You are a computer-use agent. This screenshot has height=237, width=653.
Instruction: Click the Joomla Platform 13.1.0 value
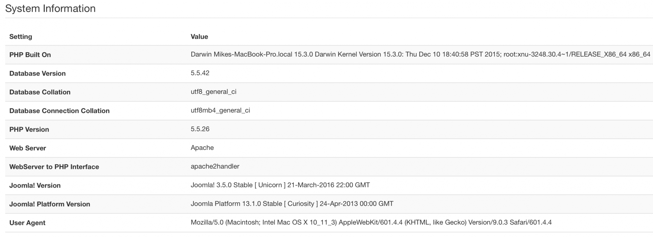pyautogui.click(x=292, y=204)
